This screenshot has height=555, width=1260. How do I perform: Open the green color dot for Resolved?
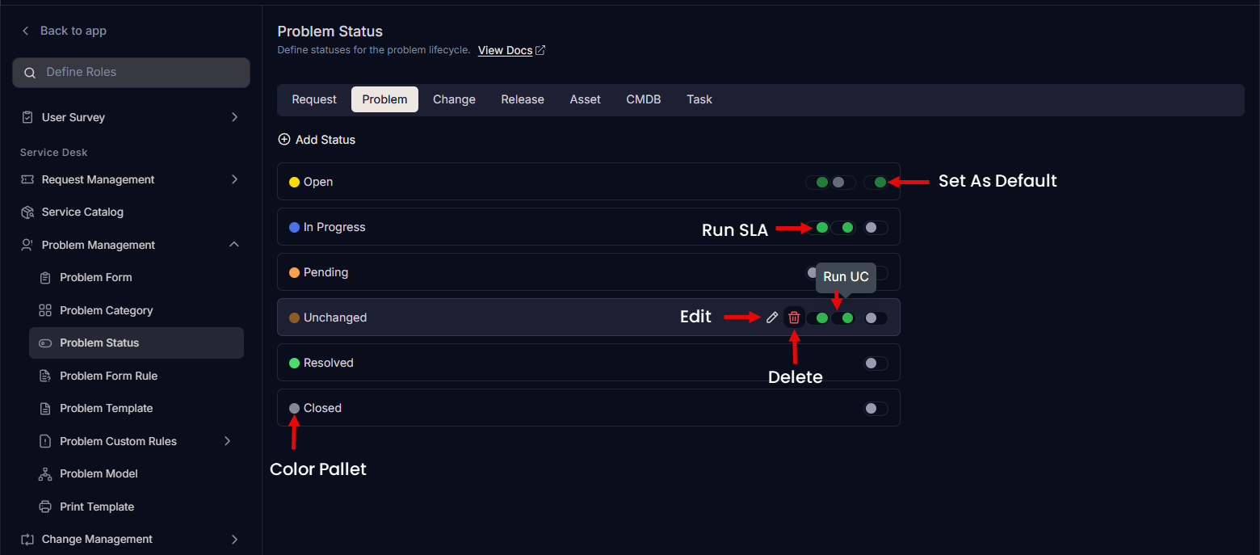(x=294, y=363)
